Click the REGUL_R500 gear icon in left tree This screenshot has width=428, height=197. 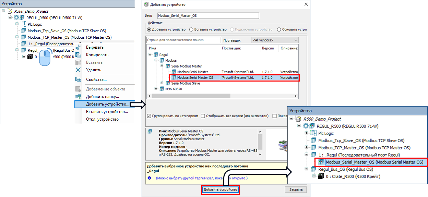pyautogui.click(x=16, y=18)
